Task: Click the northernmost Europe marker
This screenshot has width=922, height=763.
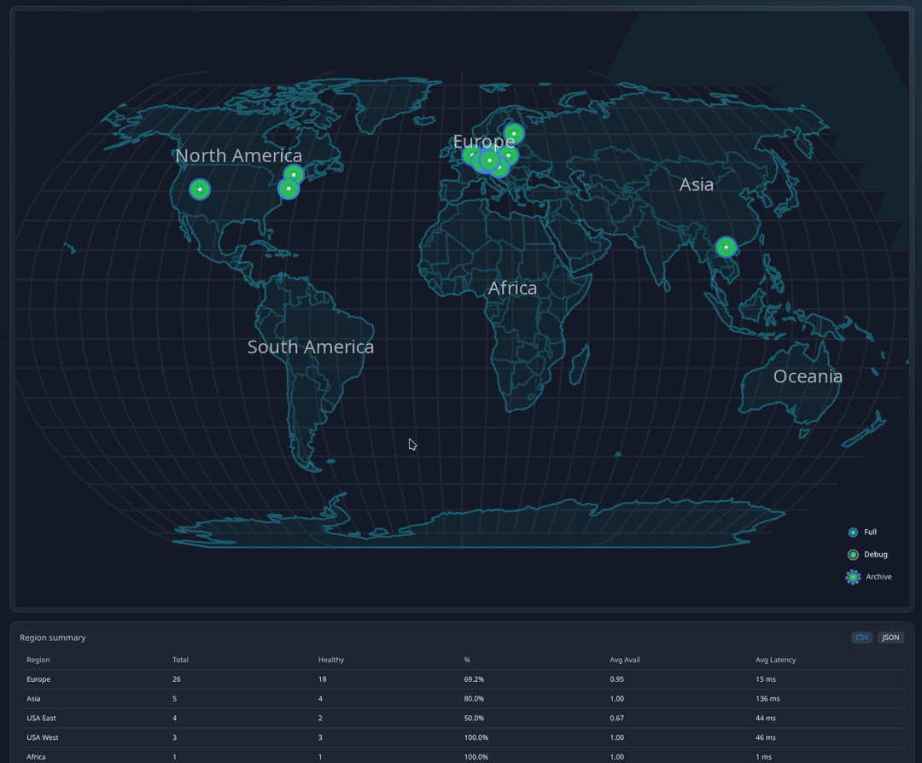Action: pos(515,133)
